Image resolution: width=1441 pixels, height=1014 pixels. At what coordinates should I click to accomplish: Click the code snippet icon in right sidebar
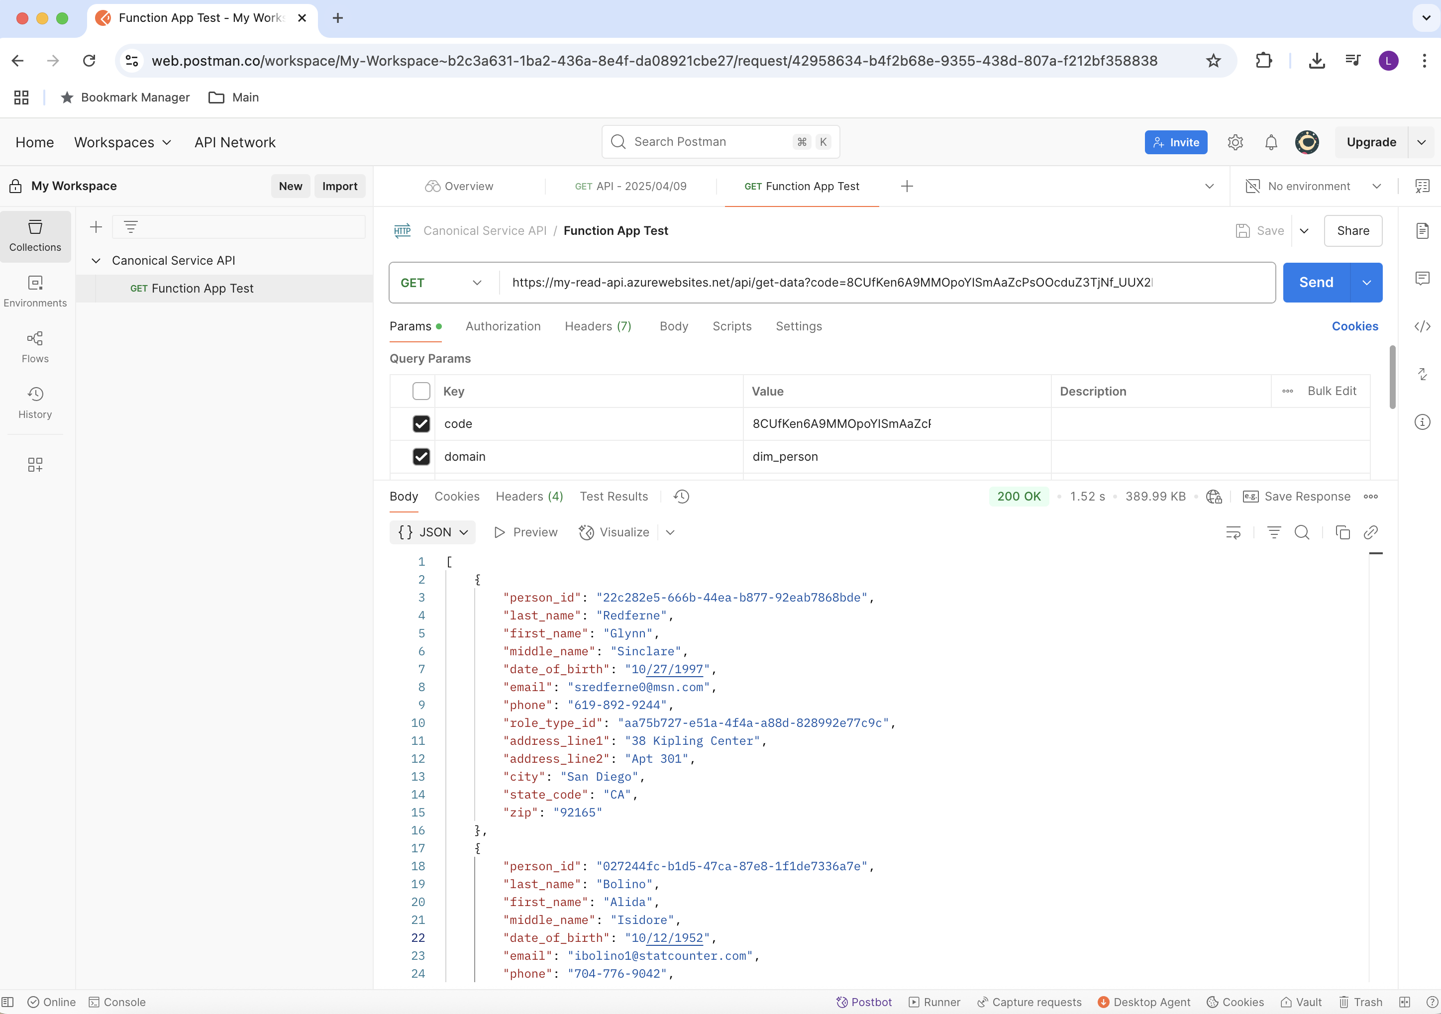pyautogui.click(x=1422, y=326)
